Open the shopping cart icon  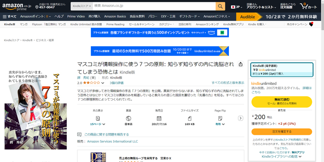(304, 6)
